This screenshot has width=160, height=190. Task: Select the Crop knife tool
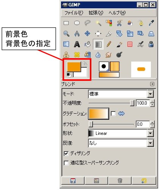tap(109, 34)
